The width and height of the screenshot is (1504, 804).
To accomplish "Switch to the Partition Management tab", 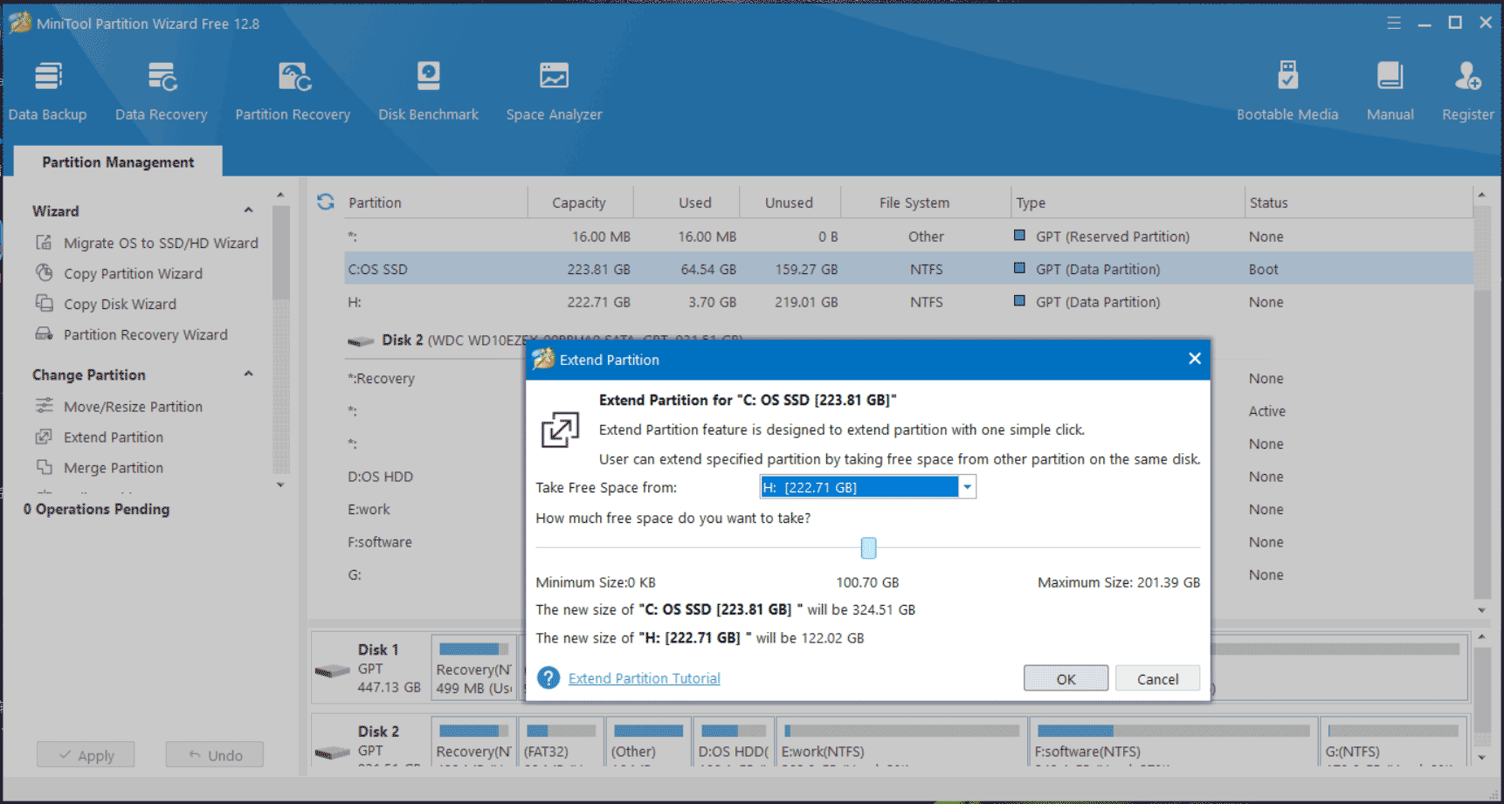I will 118,161.
